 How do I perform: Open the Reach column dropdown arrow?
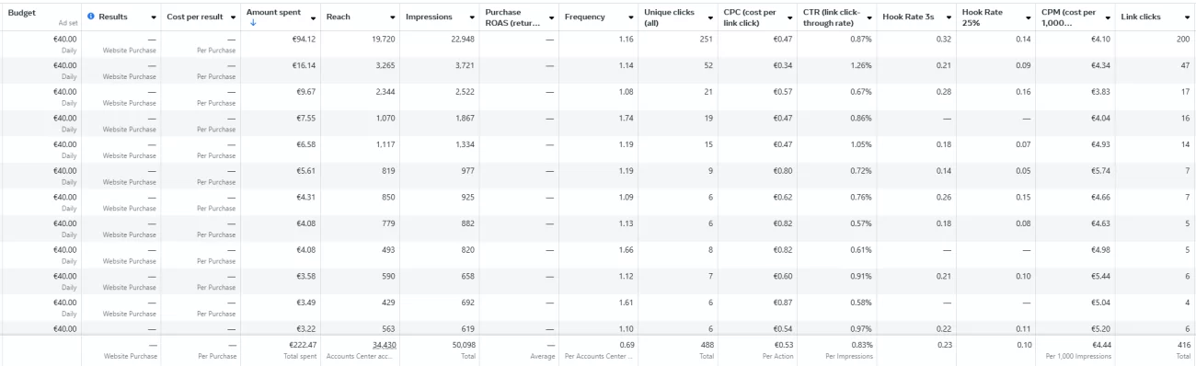tap(393, 17)
